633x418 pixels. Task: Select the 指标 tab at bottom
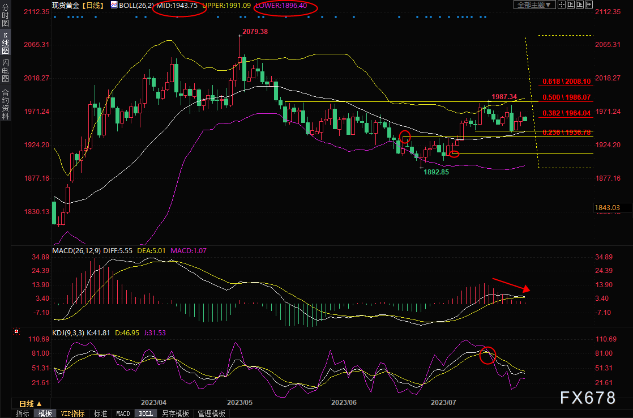tap(22, 413)
